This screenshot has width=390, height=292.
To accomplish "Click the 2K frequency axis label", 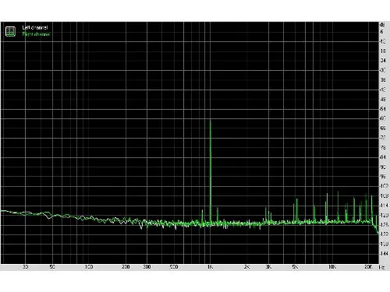I will 246,267.
